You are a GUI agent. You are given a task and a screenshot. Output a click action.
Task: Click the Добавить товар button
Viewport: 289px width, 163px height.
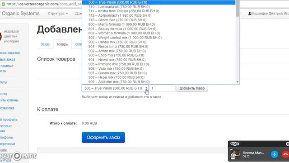click(192, 88)
